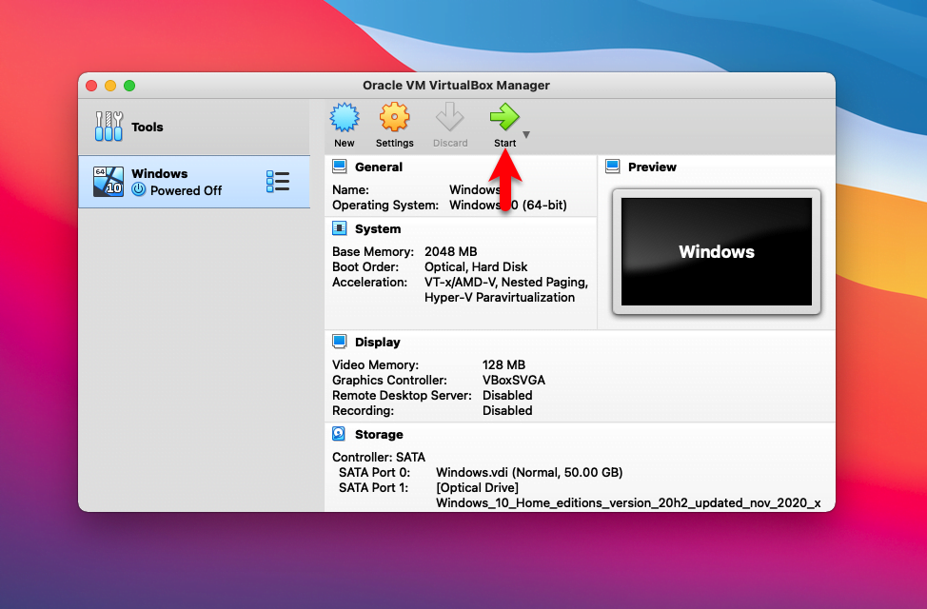Image resolution: width=927 pixels, height=609 pixels.
Task: Close the VirtualBox Manager window
Action: pos(91,86)
